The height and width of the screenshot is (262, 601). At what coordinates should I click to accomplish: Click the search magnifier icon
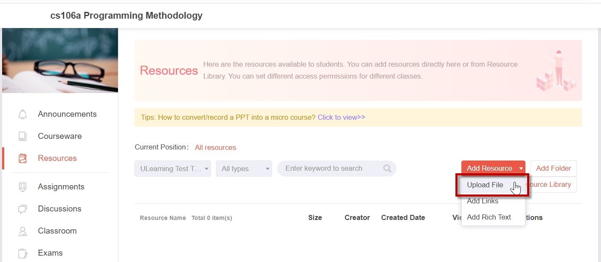(387, 169)
